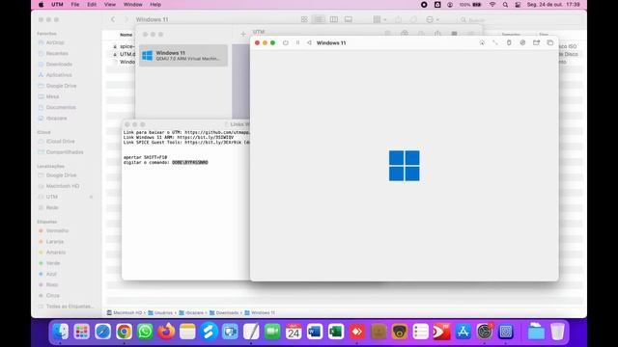The height and width of the screenshot is (347, 618).
Task: Switch Finder to list view
Action: (319, 19)
